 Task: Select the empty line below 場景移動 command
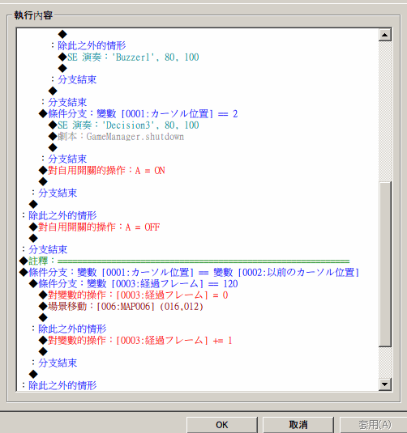pos(43,317)
